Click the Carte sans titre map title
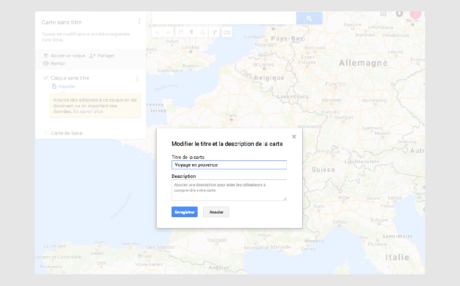The width and height of the screenshot is (460, 286). pos(62,22)
